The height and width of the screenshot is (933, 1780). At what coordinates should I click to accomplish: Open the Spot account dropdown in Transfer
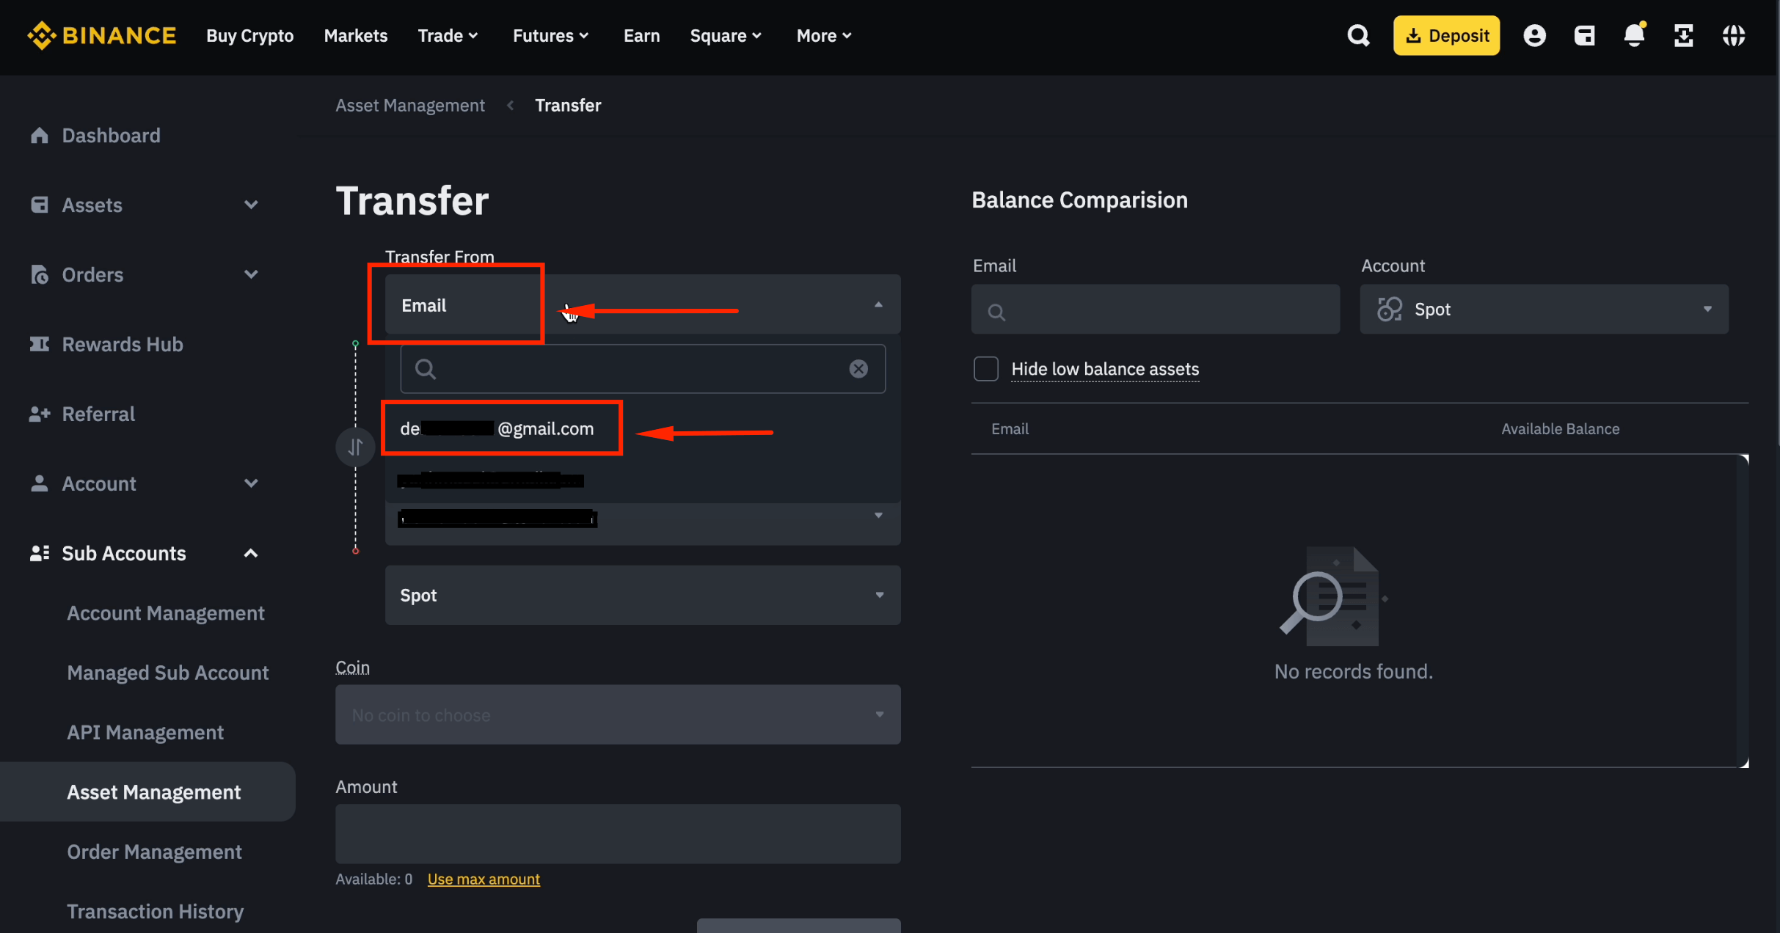642,595
